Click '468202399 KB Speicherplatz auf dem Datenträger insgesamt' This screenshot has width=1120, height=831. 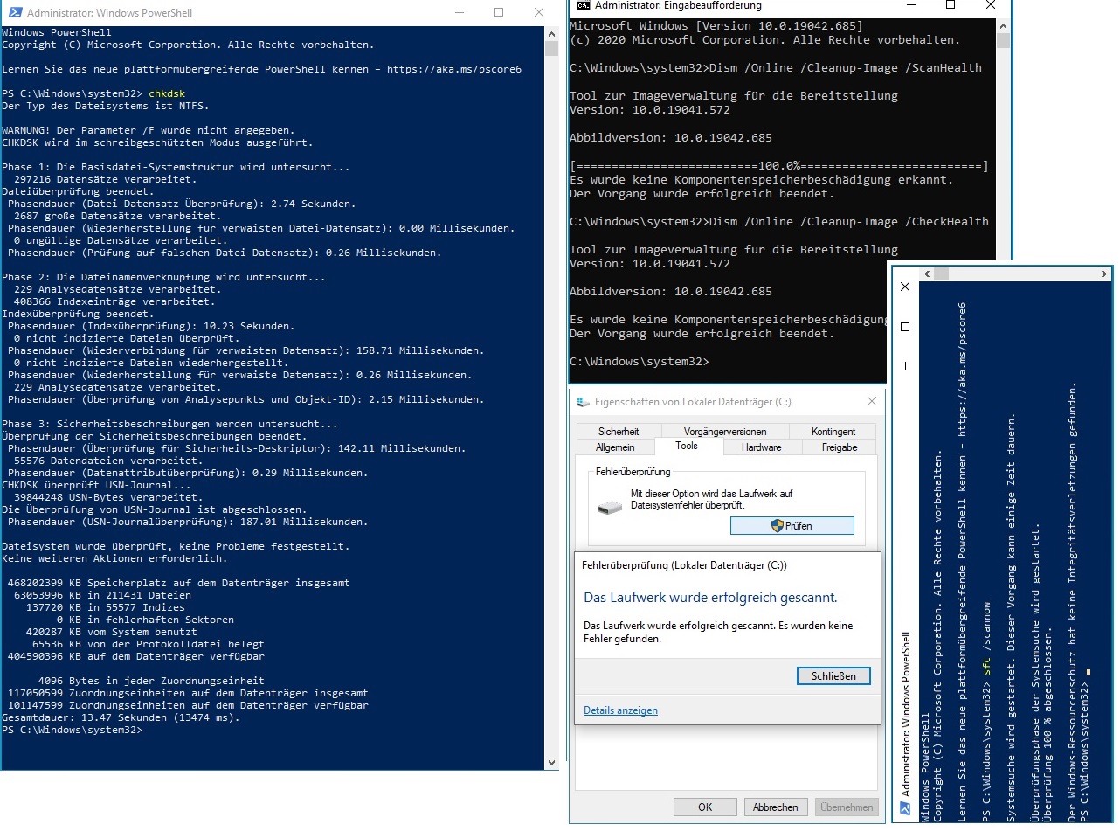178,583
